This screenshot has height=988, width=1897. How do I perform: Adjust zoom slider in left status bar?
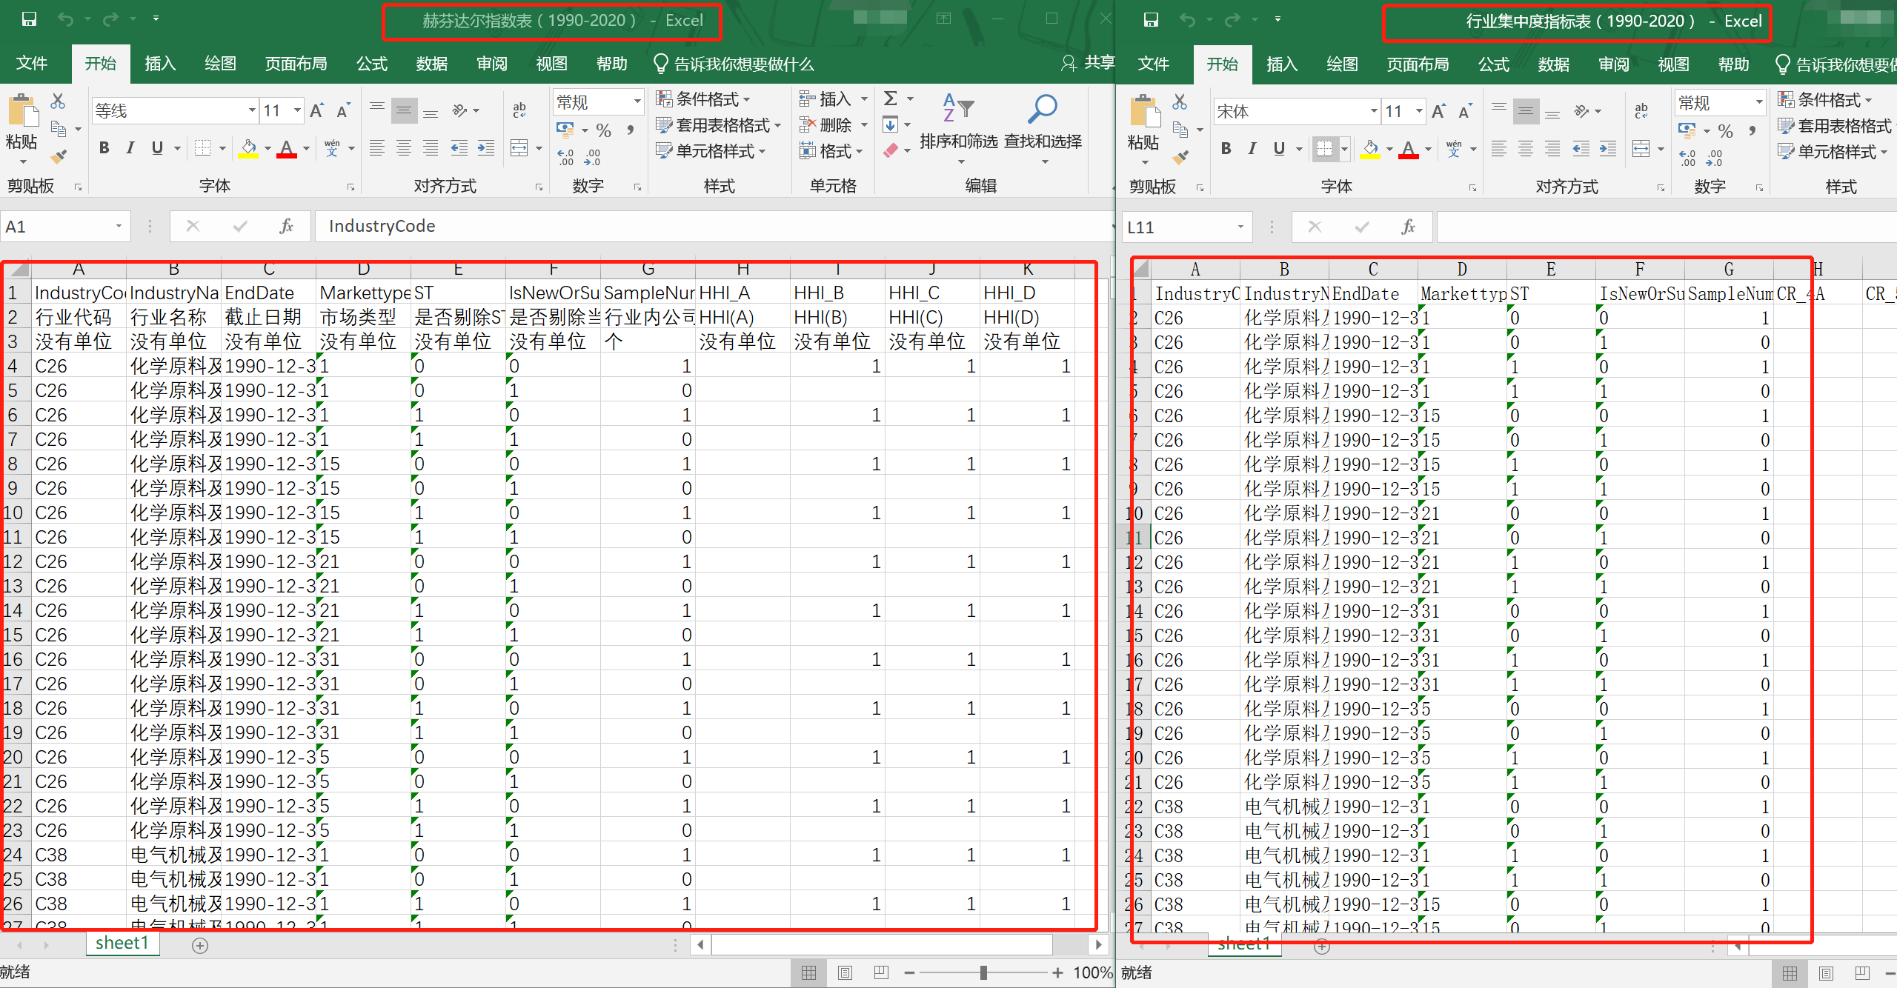tap(983, 972)
